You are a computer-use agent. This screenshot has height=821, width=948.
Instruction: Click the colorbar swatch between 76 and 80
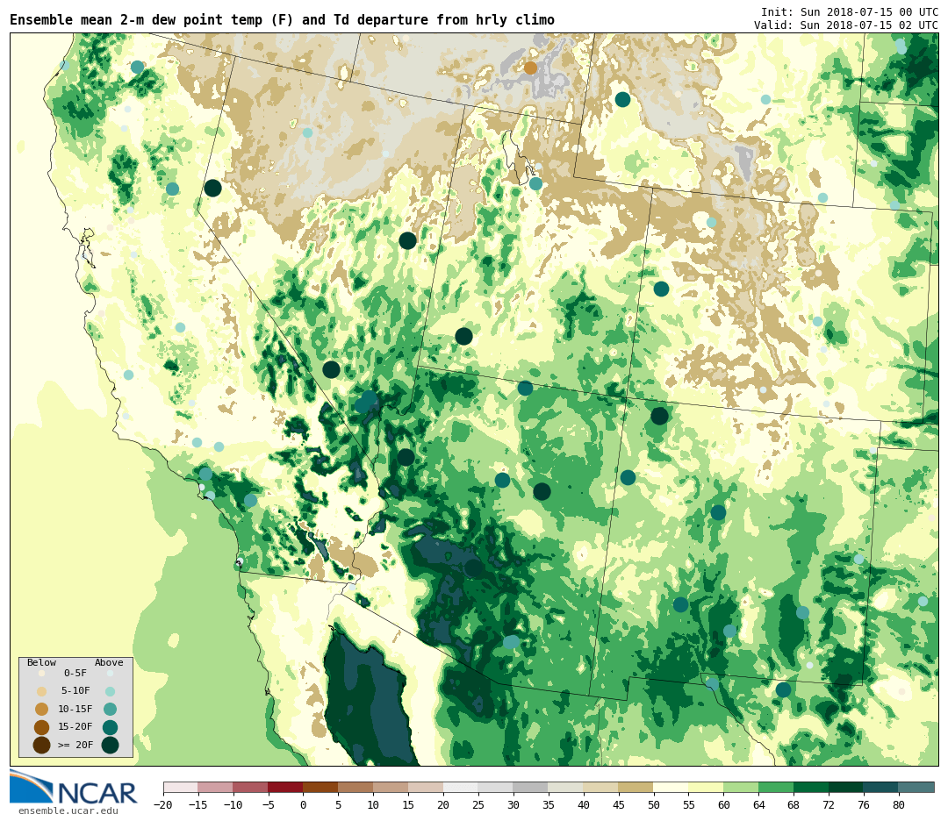[881, 788]
